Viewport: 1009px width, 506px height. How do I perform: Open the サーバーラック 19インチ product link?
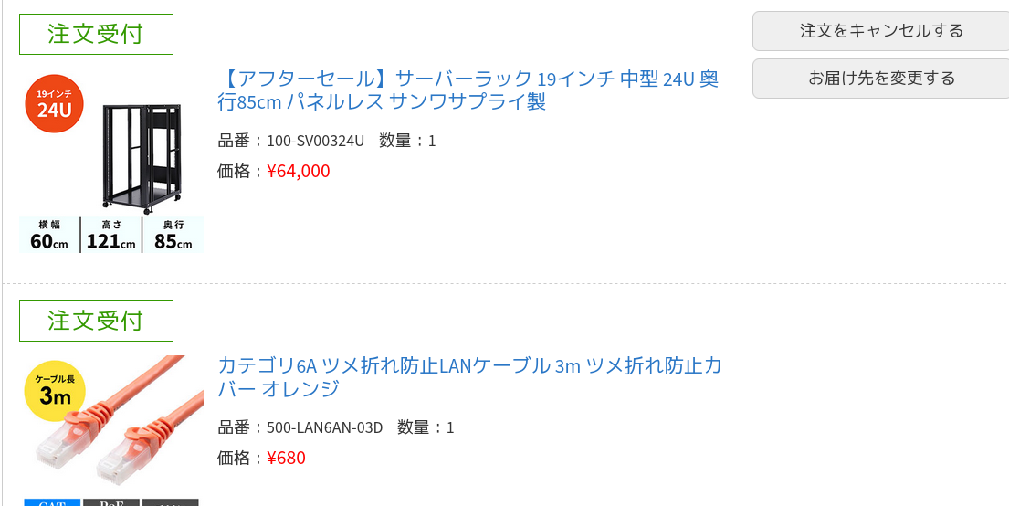coord(468,90)
